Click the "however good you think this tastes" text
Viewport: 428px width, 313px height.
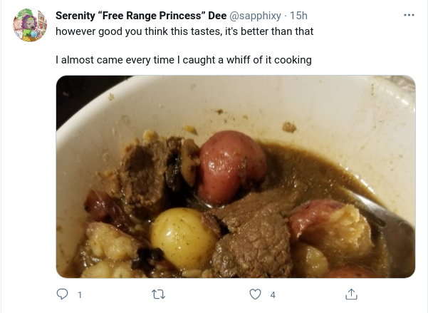138,31
